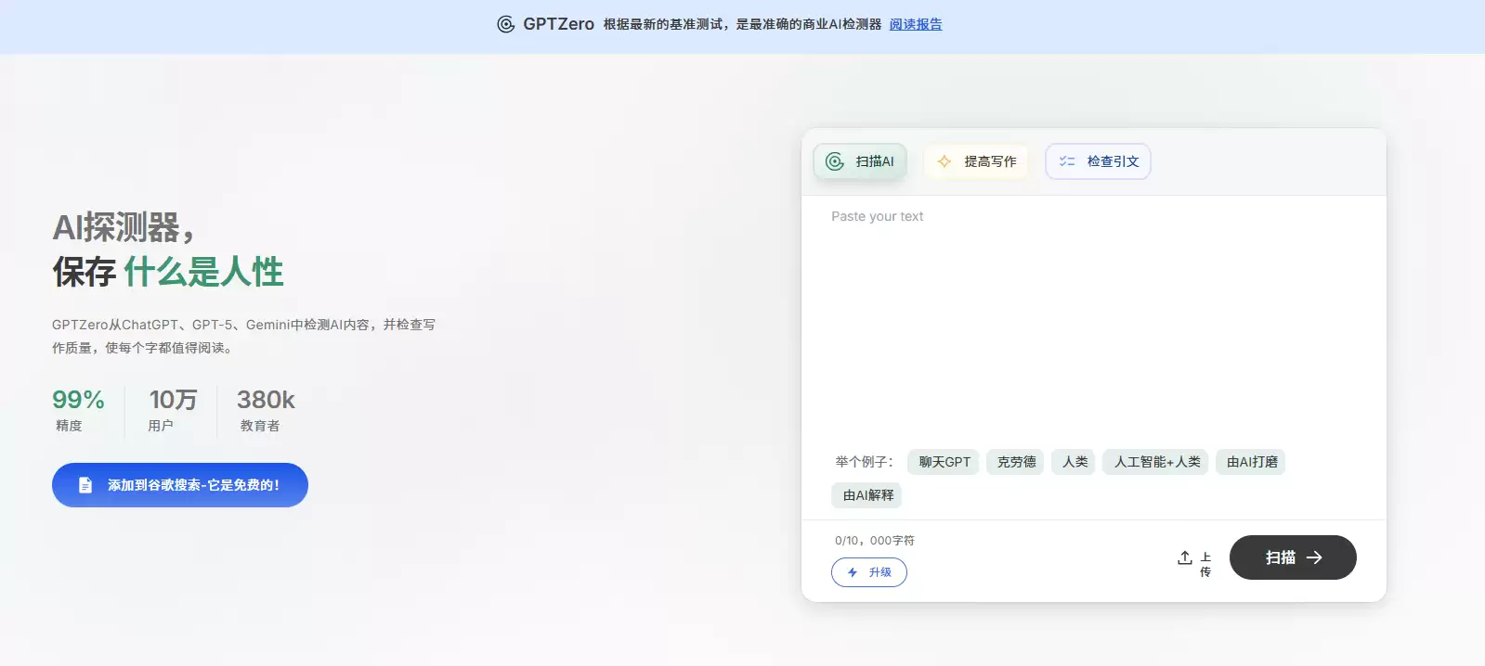Switch to the 提高写作 tab

(x=976, y=161)
